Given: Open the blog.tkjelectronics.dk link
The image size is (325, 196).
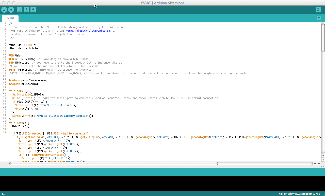Looking at the screenshot, I should click(89, 31).
